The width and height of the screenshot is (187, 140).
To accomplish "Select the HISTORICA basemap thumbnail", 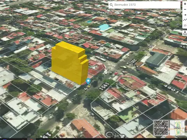I will pos(161,128).
